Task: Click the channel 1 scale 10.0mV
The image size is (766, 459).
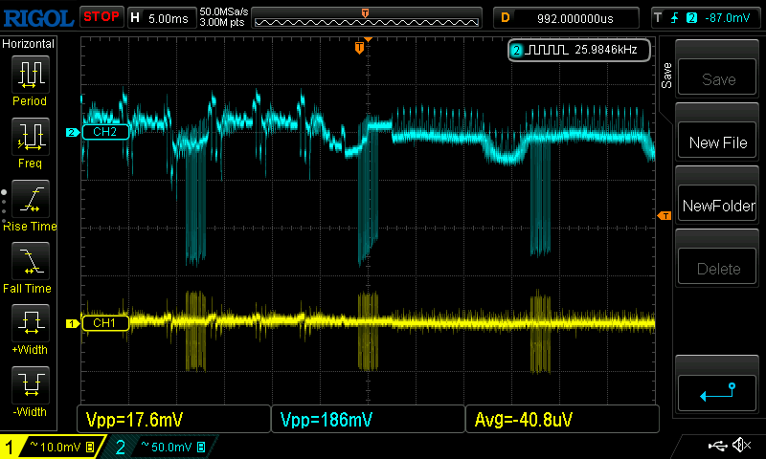Action: click(x=61, y=447)
